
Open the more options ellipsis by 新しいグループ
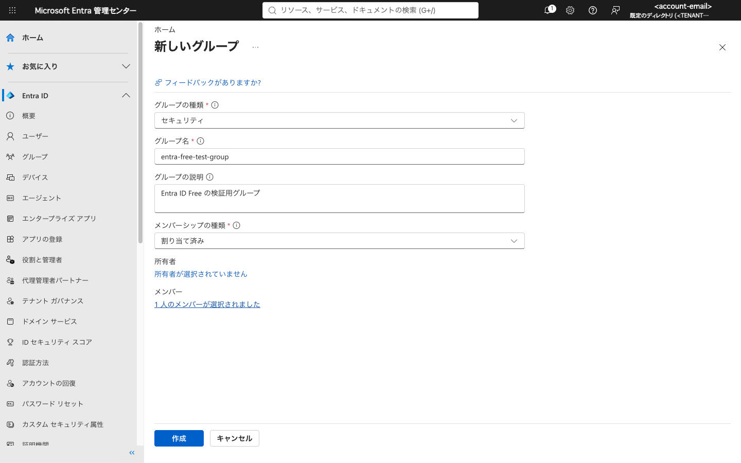[x=255, y=47]
